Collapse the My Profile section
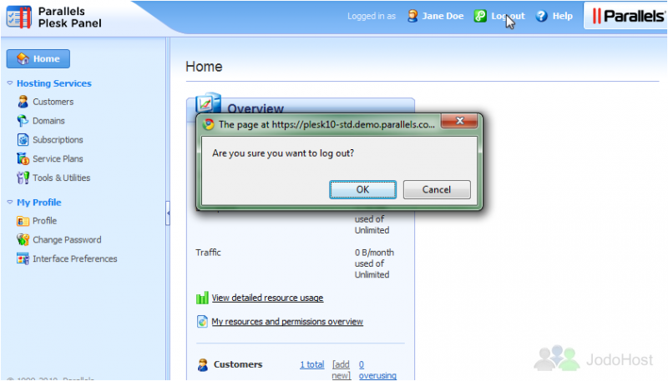 pos(10,203)
